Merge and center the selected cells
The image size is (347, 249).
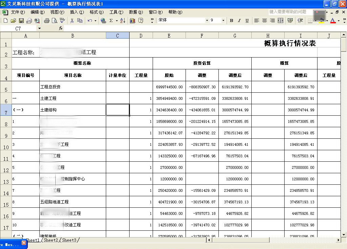(281, 21)
